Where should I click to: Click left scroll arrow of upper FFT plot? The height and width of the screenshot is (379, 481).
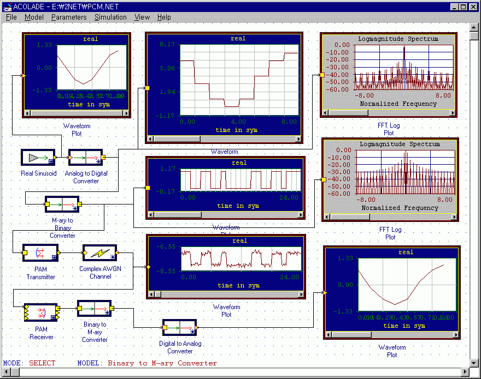pyautogui.click(x=325, y=113)
